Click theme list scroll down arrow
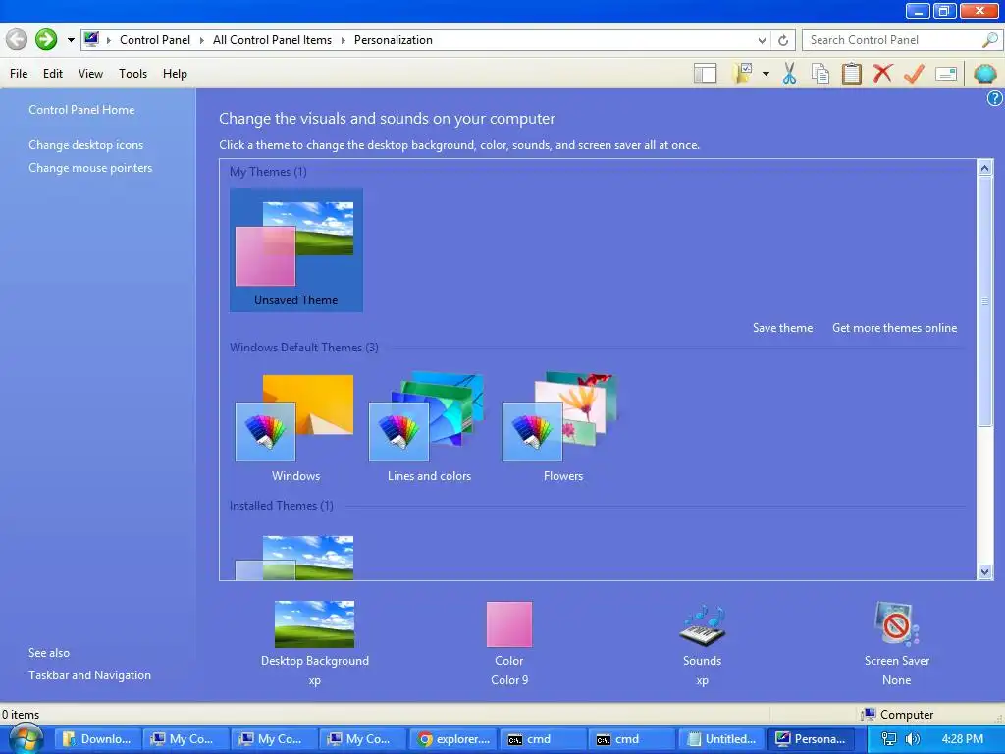The image size is (1005, 754). point(984,572)
